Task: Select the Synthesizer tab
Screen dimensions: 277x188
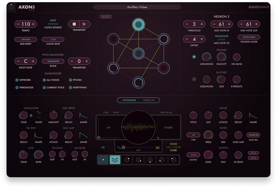Action: click(129, 100)
